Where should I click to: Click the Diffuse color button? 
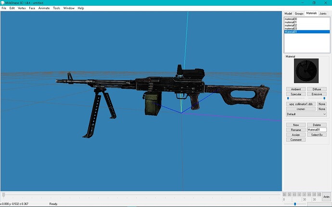[317, 89]
